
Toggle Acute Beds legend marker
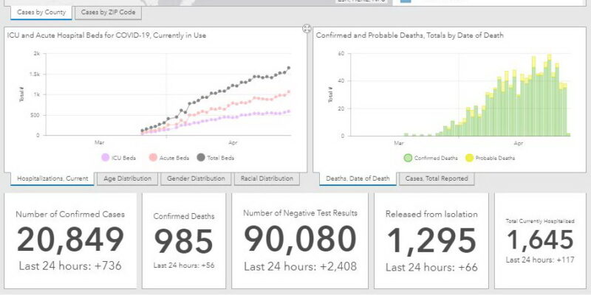pos(153,157)
